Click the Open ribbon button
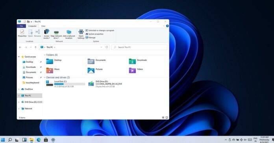The image size is (274, 143). pyautogui.click(x=30, y=33)
